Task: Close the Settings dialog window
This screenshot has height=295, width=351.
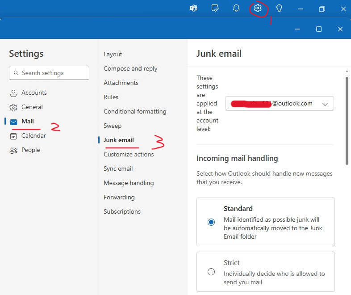Action: pos(340,29)
